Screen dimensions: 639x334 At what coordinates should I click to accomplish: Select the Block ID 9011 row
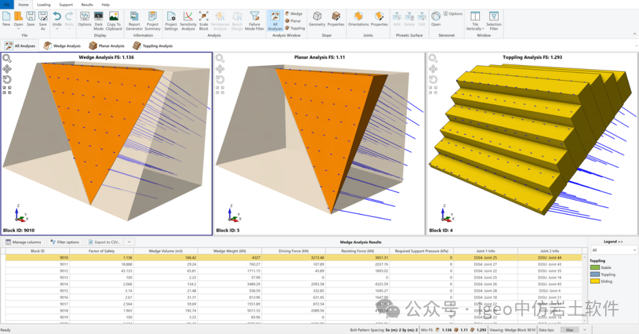(293, 264)
